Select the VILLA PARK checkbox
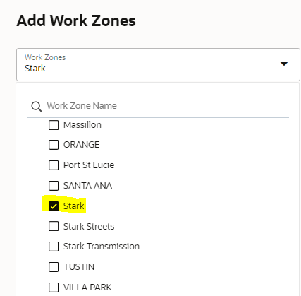301x296 pixels. click(x=54, y=288)
